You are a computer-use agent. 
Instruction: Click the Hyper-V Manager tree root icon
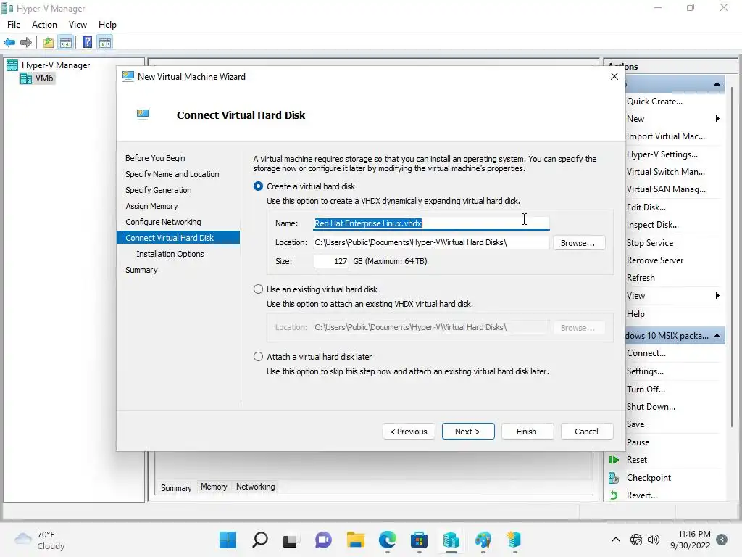pyautogui.click(x=12, y=65)
